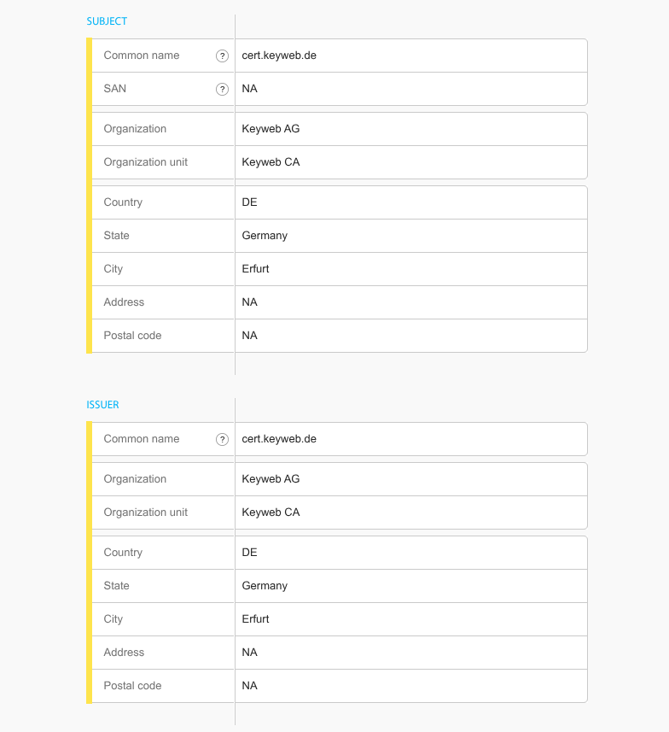Click help icon beside Issuer Common name
The width and height of the screenshot is (669, 732).
tap(222, 439)
